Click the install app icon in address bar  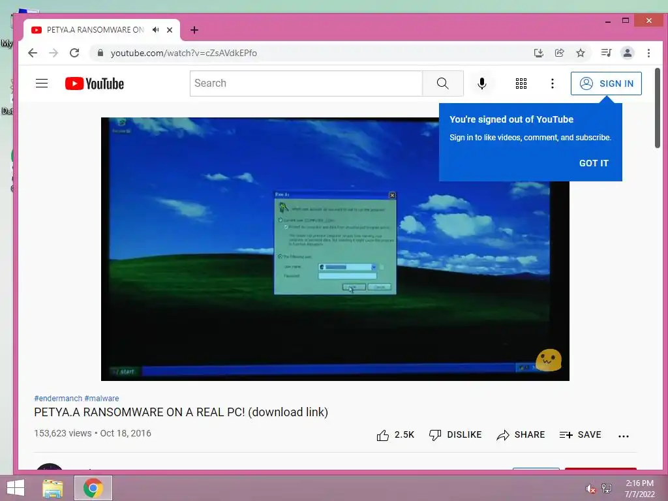click(538, 53)
